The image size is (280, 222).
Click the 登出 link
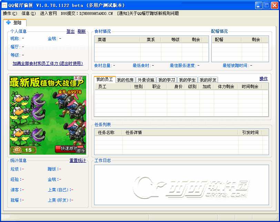tap(70, 31)
